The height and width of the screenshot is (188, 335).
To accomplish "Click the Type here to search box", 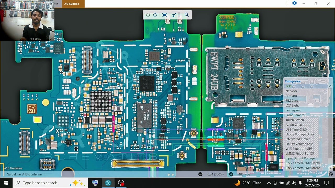I will (50, 183).
